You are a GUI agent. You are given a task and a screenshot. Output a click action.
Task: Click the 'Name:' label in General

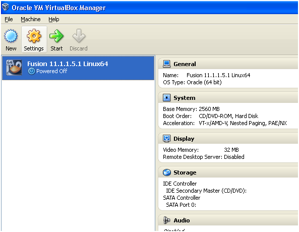click(170, 75)
